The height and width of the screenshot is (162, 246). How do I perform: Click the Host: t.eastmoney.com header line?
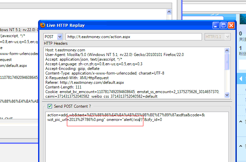click(65, 50)
